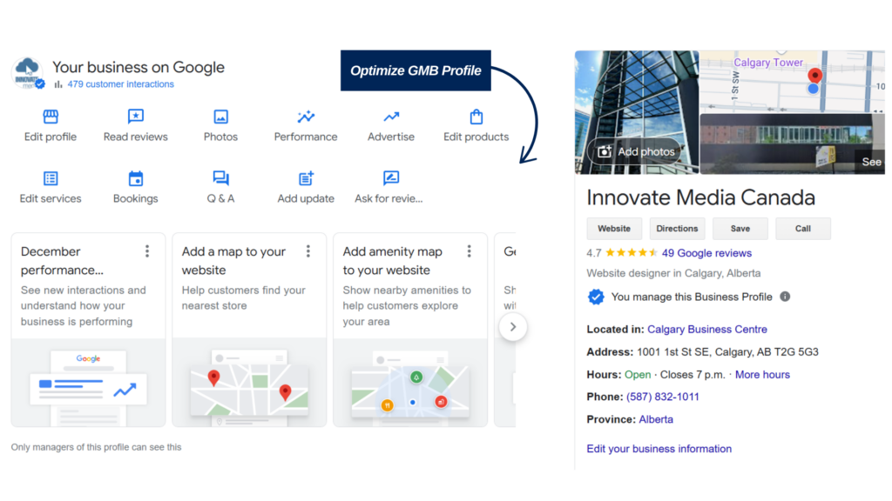Viewport: 892px width, 501px height.
Task: Click the Ask for reviews icon
Action: coord(391,178)
